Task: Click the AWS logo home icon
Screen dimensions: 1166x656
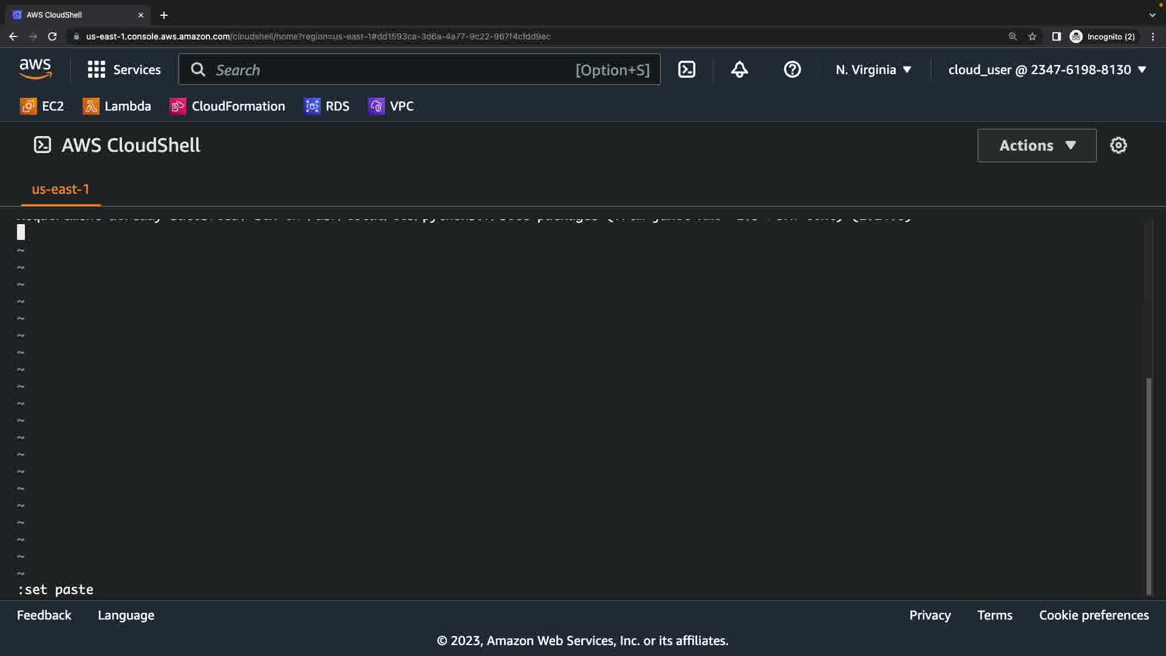Action: click(35, 69)
